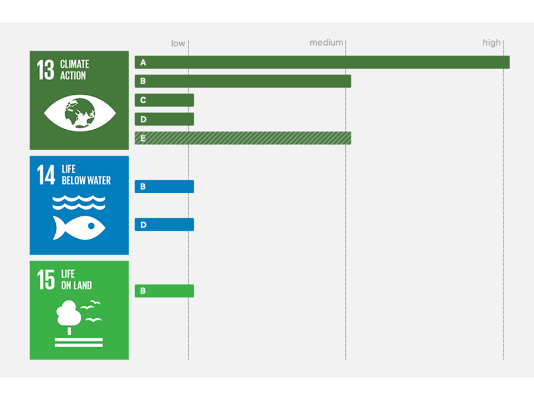This screenshot has width=534, height=400.
Task: Click the tree icon in Life on Land
Action: tap(69, 315)
